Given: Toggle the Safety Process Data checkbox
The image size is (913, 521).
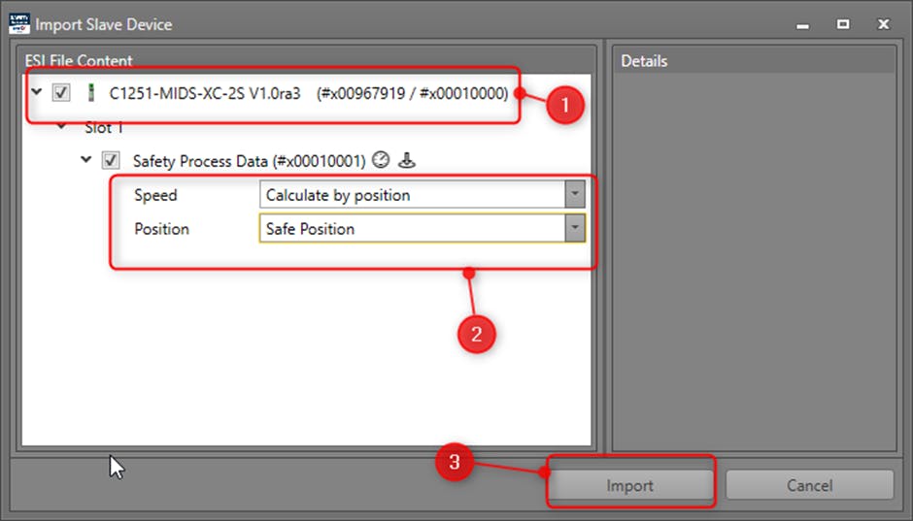Looking at the screenshot, I should [x=111, y=161].
